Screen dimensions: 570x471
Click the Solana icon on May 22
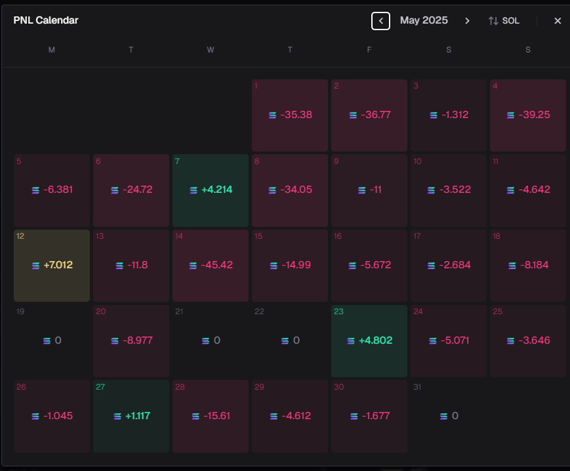(x=285, y=341)
